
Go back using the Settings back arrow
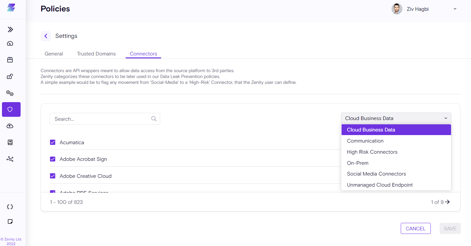click(46, 36)
